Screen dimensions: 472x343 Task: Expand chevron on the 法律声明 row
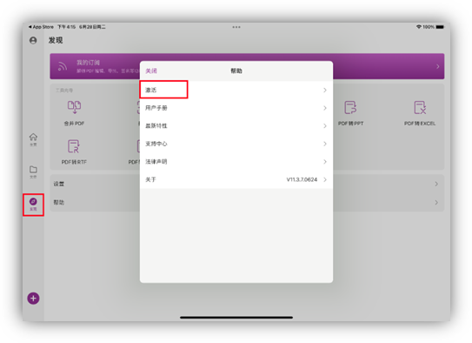coord(325,162)
